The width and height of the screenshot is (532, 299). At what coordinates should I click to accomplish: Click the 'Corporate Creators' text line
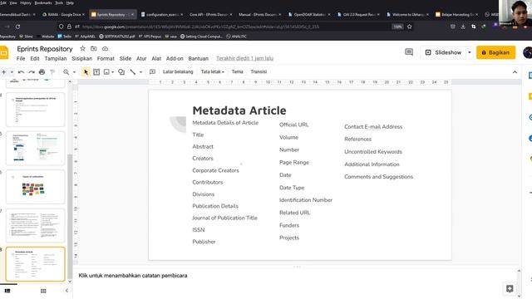point(215,170)
